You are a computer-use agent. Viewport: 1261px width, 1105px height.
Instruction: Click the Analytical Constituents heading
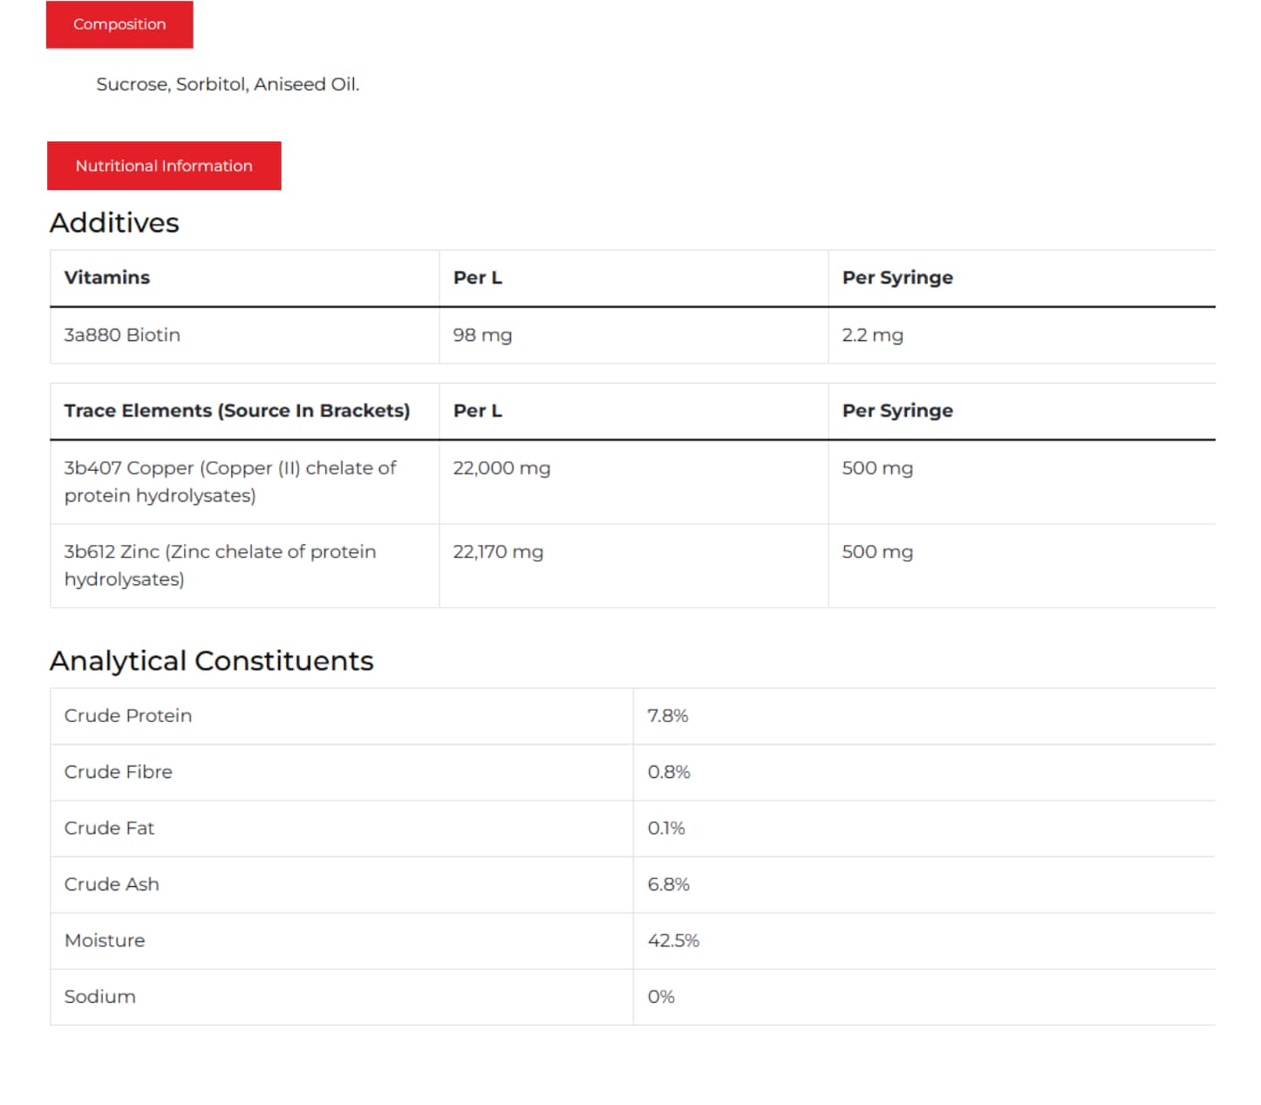pos(211,661)
